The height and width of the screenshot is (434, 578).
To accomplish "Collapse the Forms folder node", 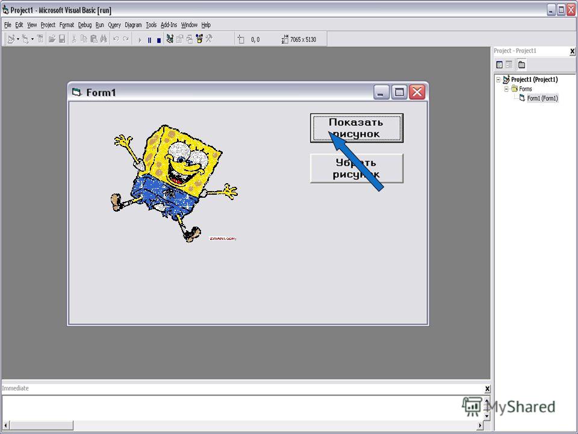I will (506, 89).
